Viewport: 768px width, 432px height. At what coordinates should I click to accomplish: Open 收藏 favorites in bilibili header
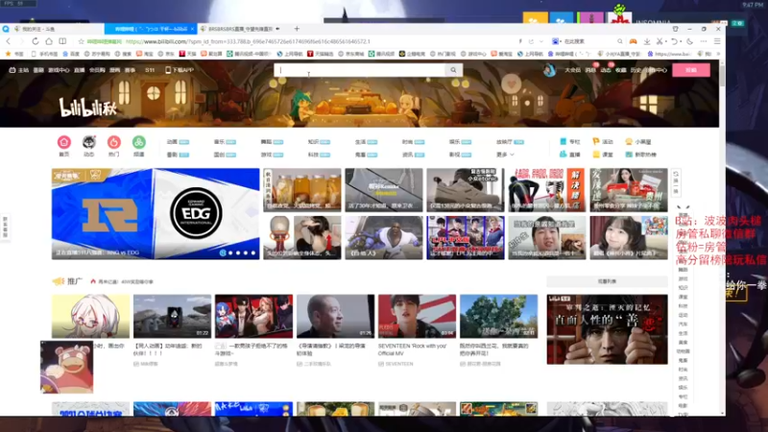[x=621, y=70]
